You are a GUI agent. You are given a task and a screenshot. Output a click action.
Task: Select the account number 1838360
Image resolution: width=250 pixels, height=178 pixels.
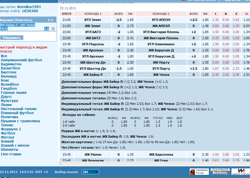(30, 11)
